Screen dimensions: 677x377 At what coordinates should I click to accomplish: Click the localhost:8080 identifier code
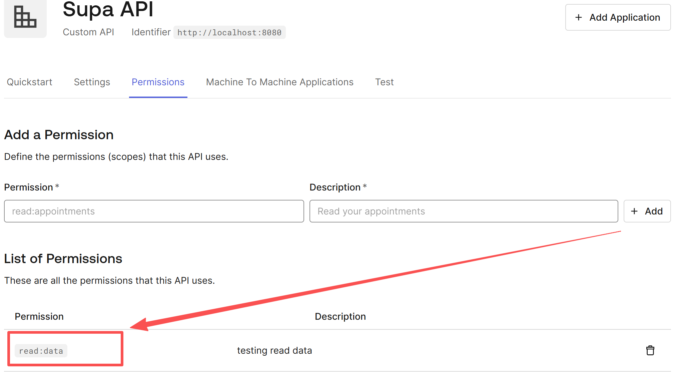[229, 33]
